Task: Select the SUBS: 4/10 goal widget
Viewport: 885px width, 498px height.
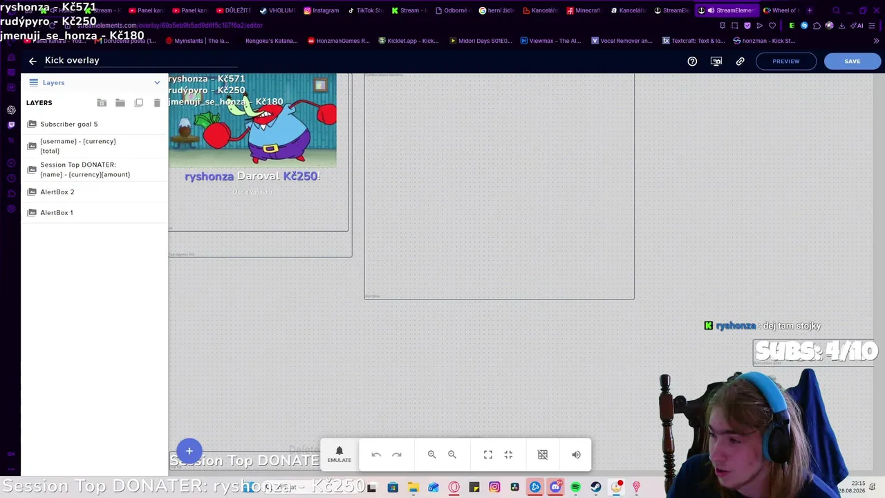Action: [x=816, y=351]
